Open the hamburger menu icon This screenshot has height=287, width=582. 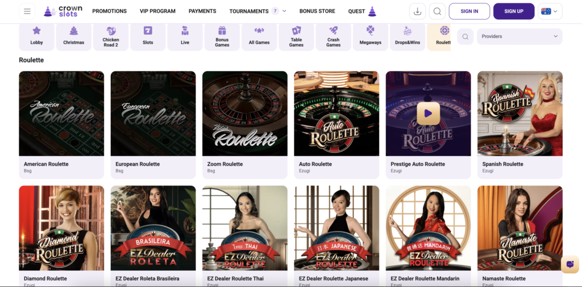coord(27,11)
